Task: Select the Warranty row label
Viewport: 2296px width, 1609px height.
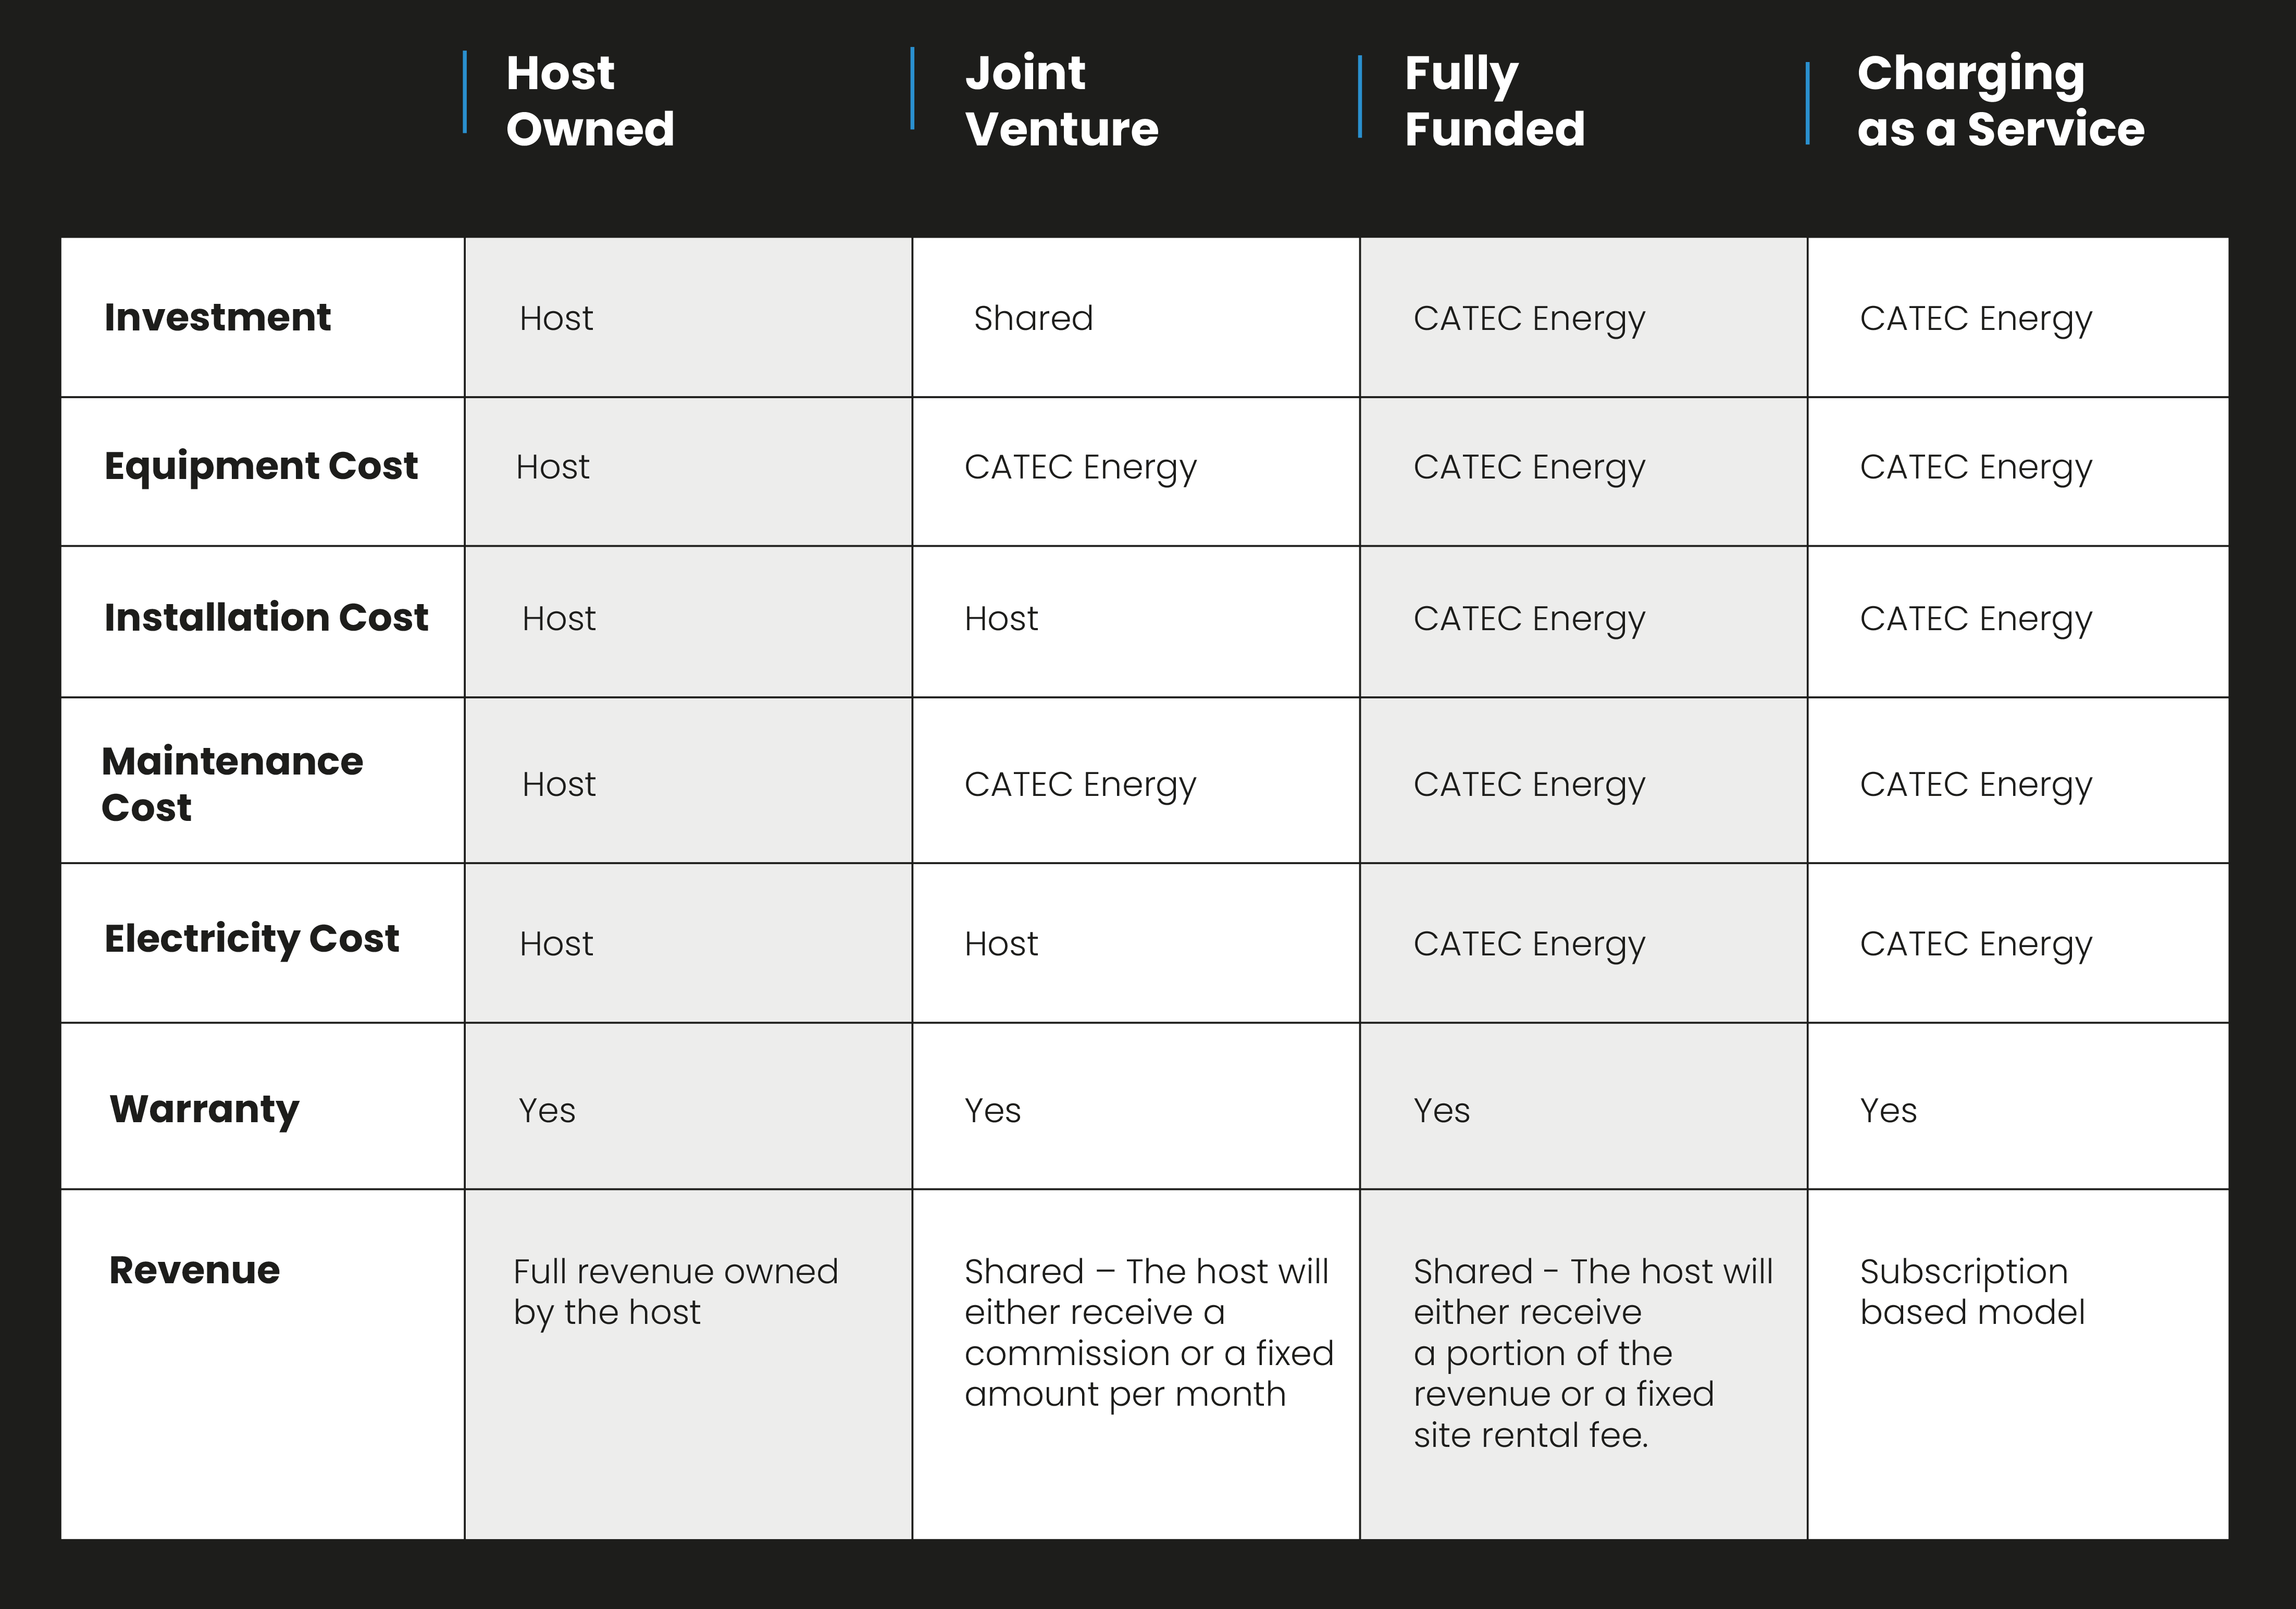Action: (x=204, y=1110)
